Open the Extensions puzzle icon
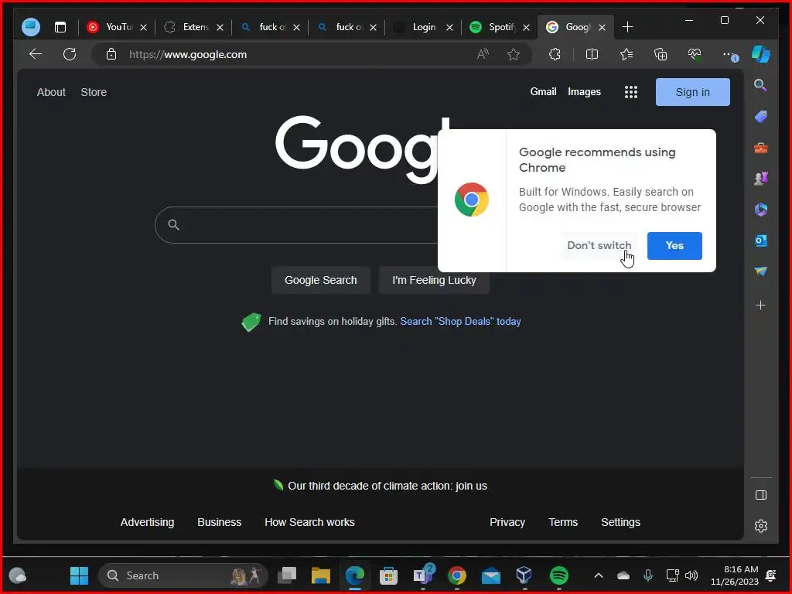This screenshot has width=792, height=594. point(555,54)
